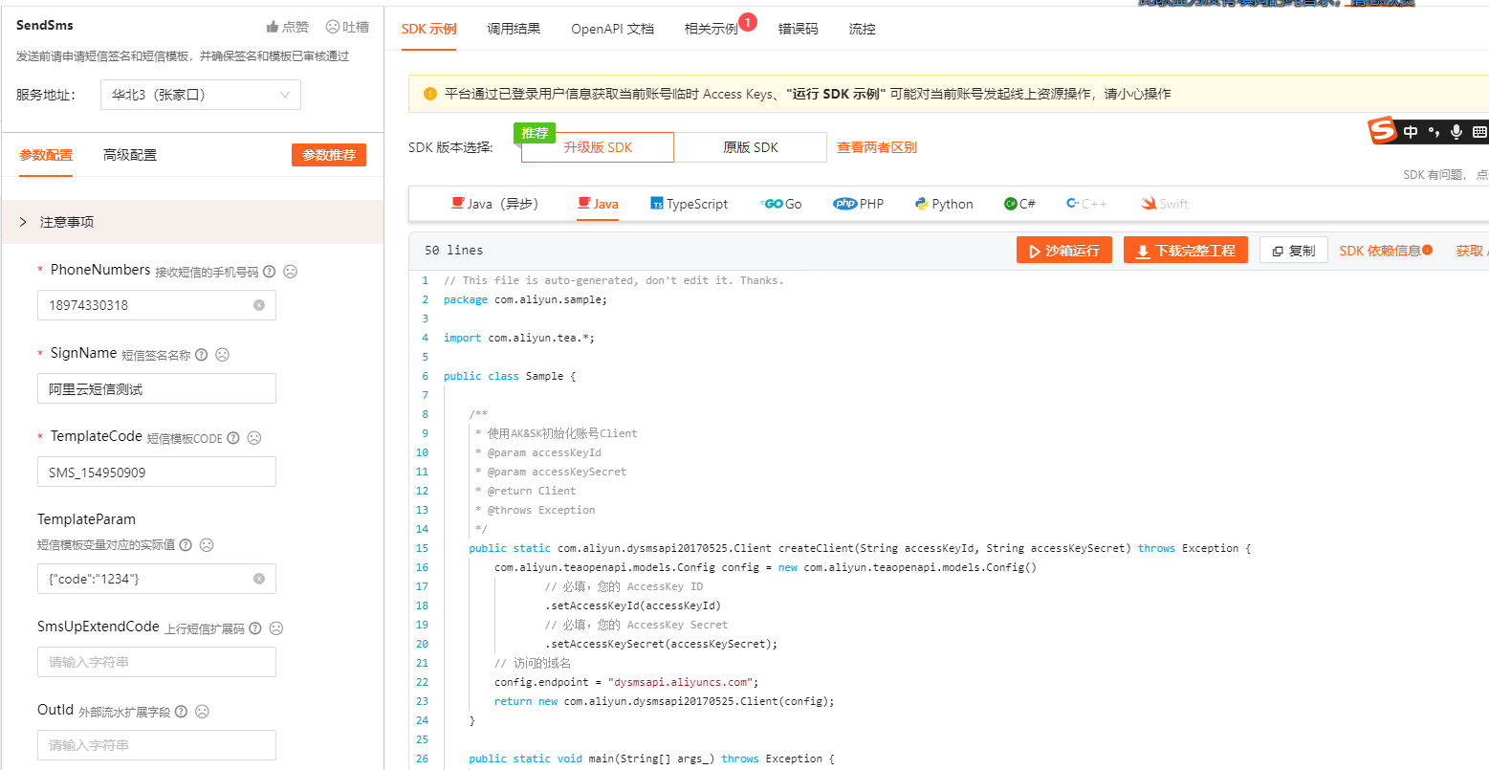Open the 调用结果 tab

coord(514,29)
